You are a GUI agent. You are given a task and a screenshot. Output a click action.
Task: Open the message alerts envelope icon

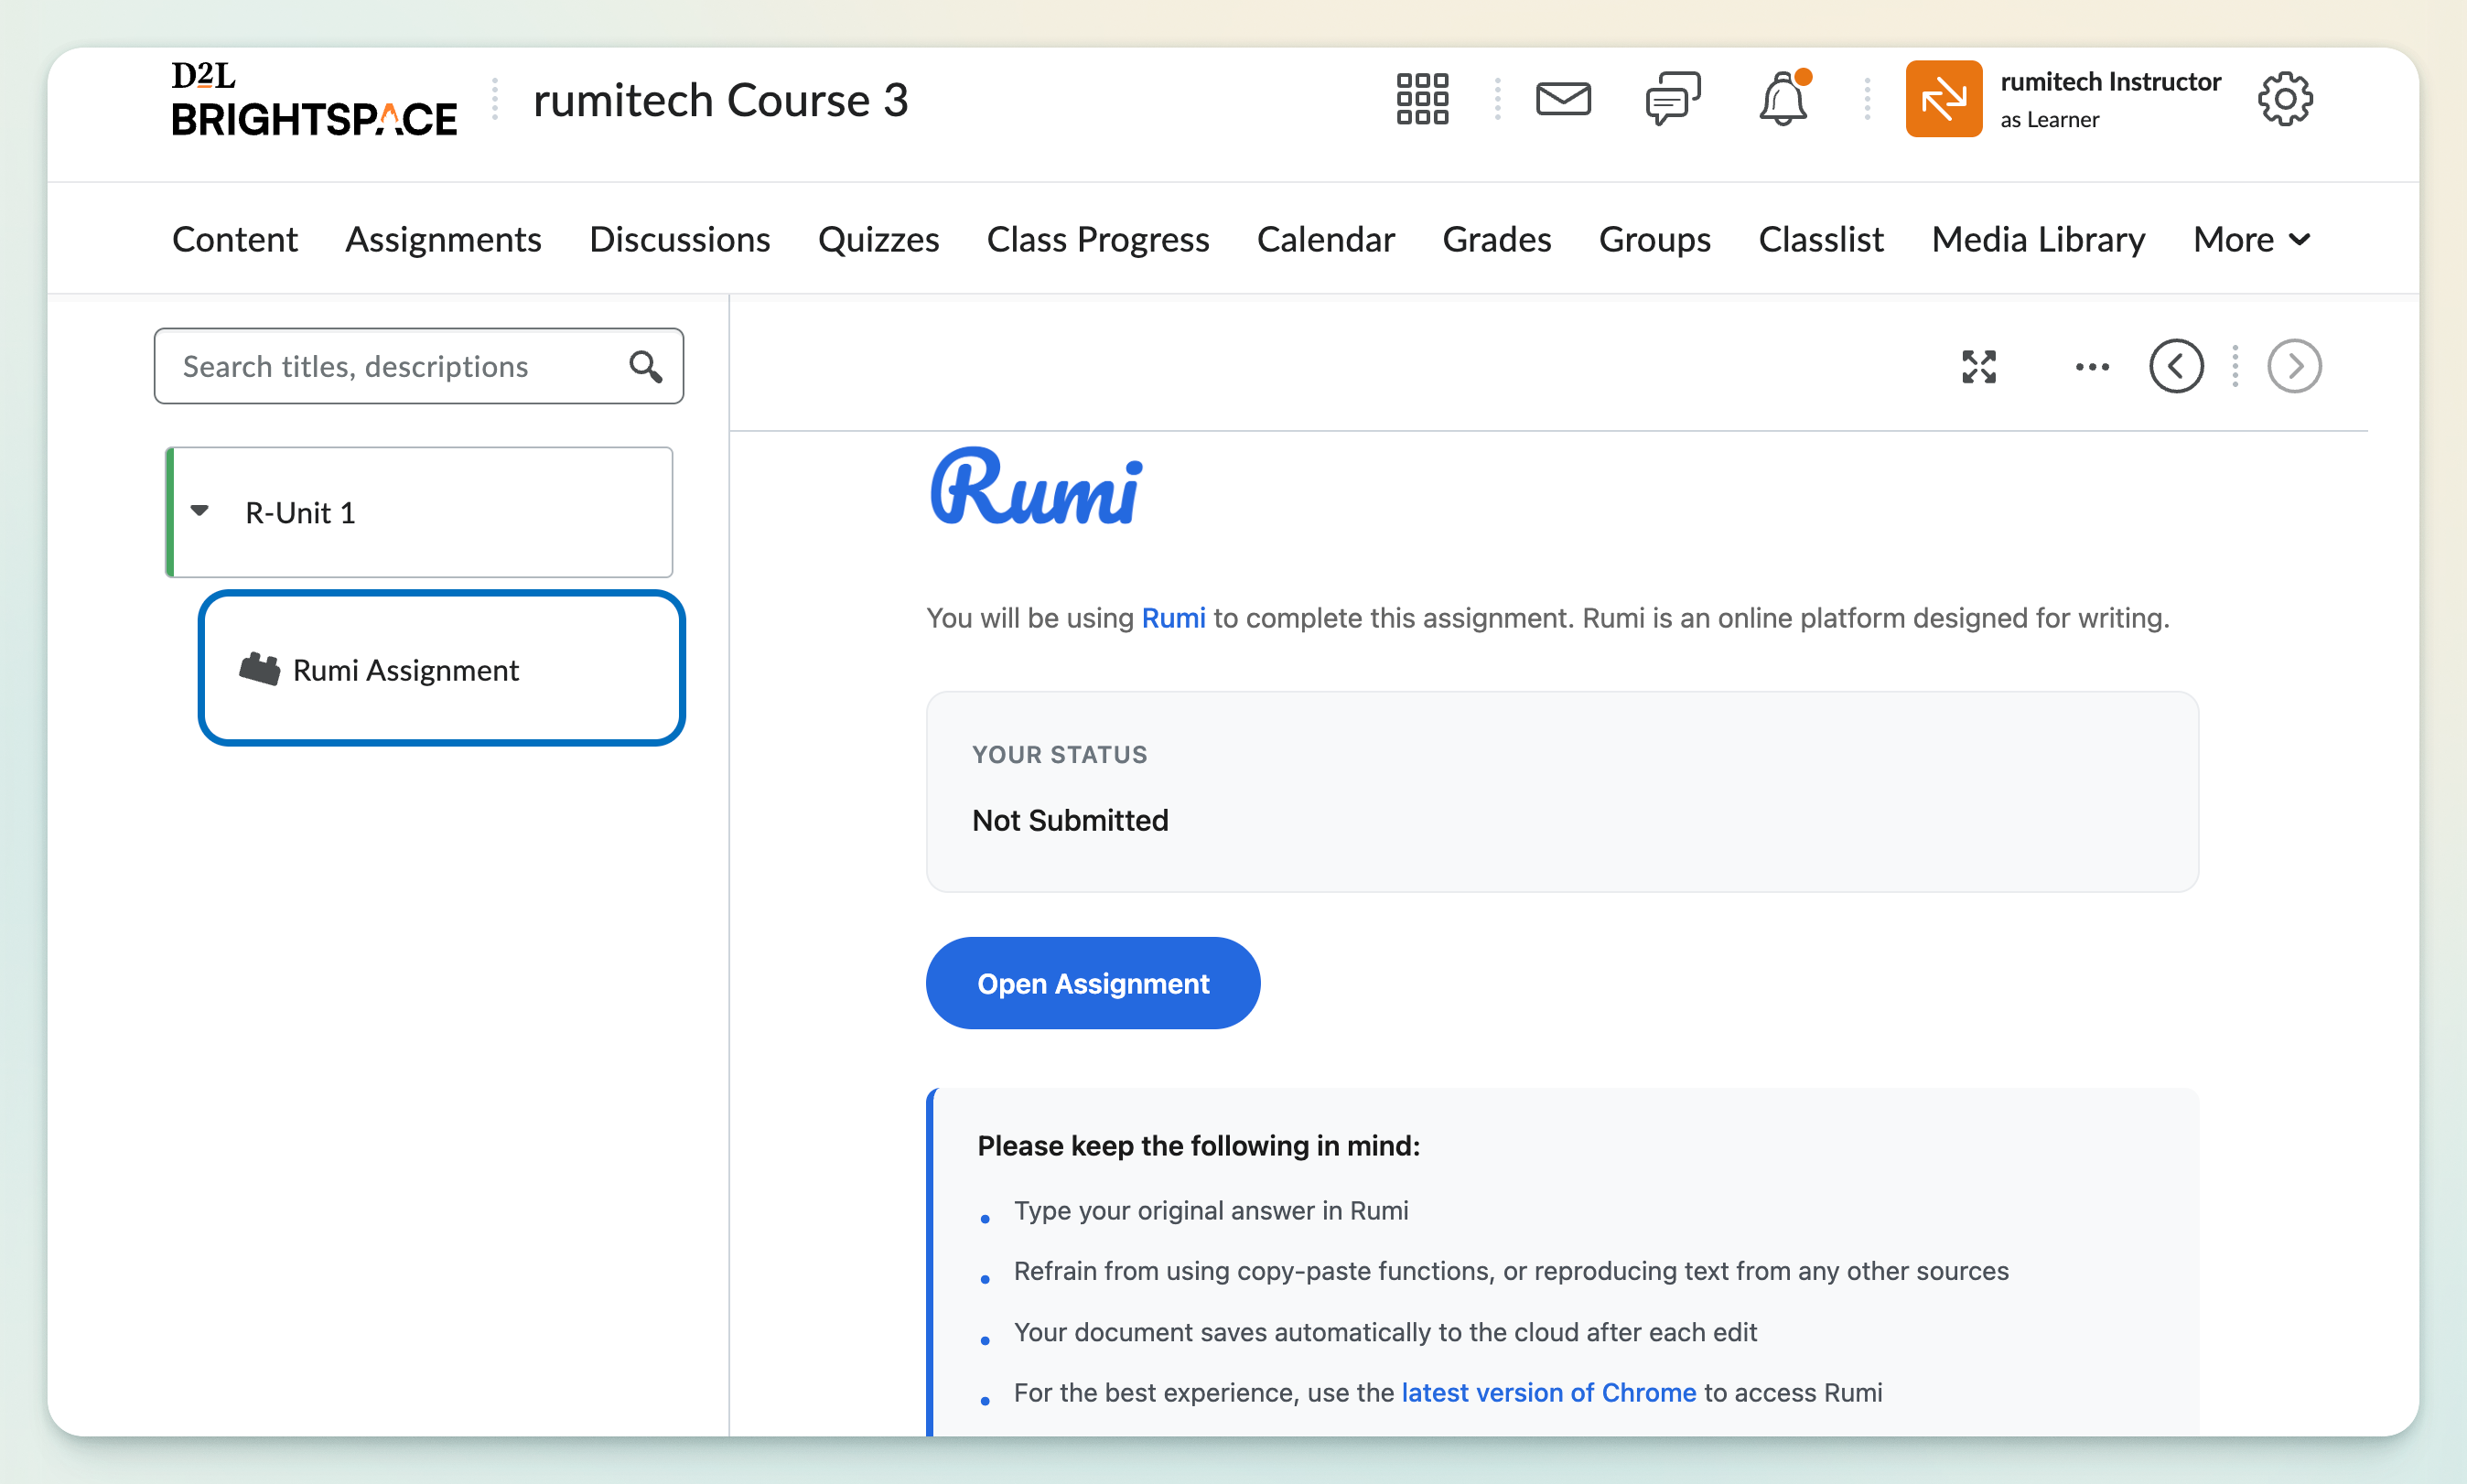[x=1563, y=98]
